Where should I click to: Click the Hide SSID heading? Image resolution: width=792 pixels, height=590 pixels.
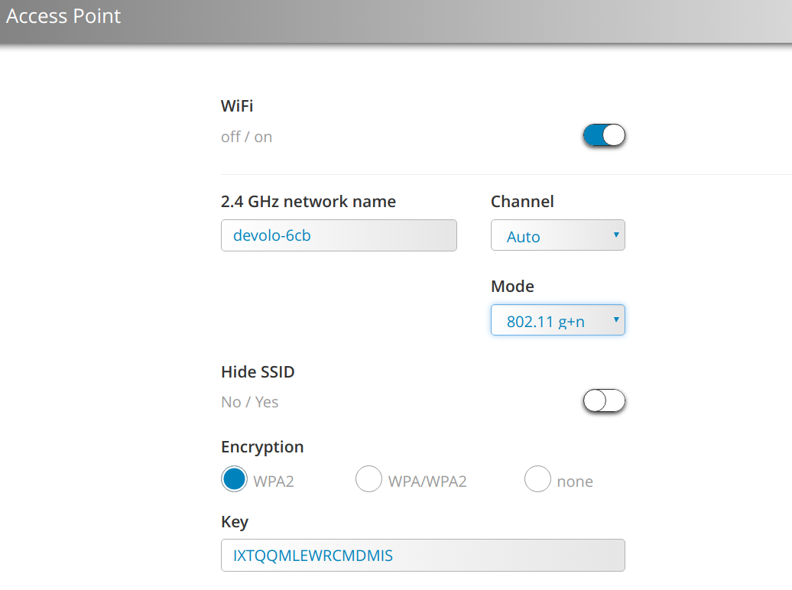[x=258, y=371]
